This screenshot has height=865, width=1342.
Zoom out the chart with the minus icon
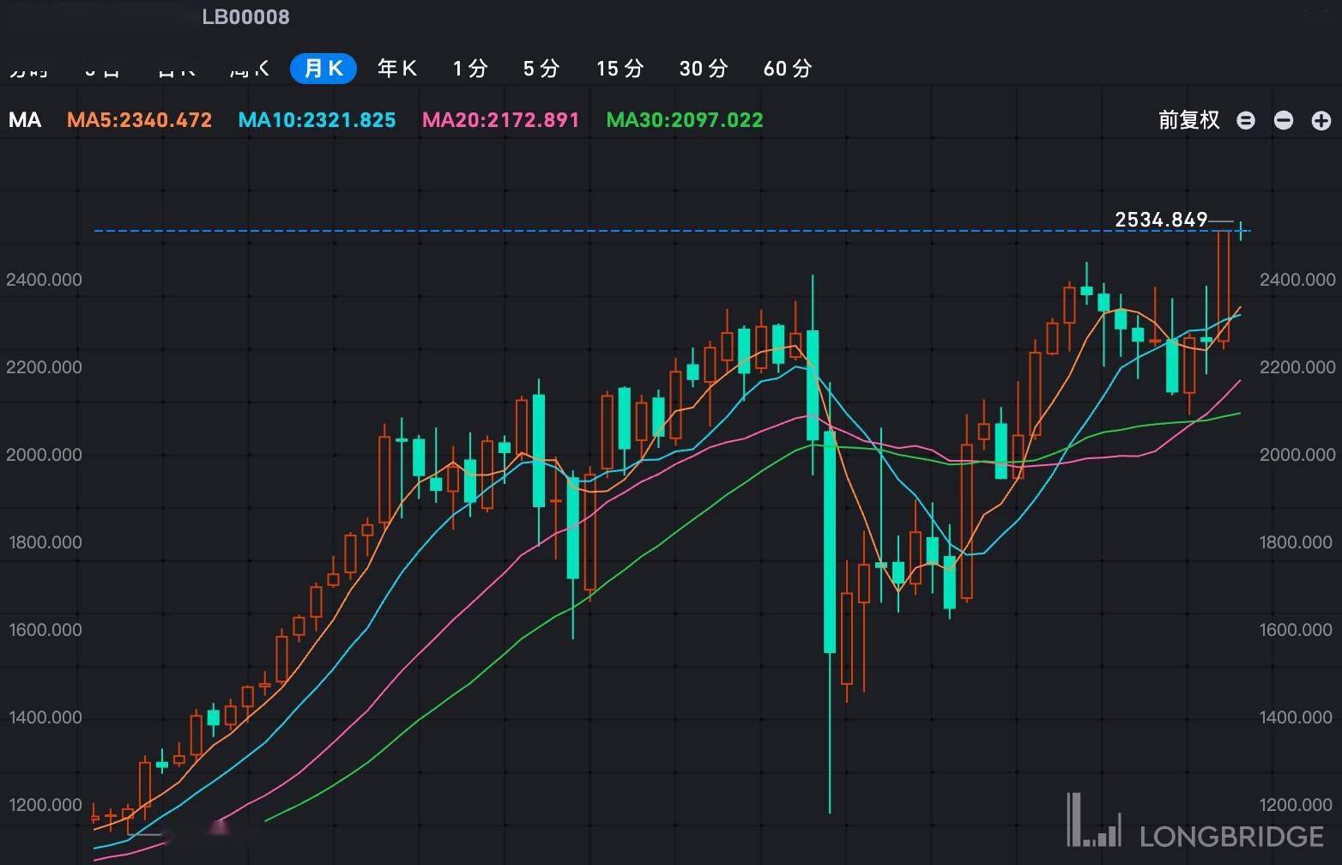[x=1283, y=121]
